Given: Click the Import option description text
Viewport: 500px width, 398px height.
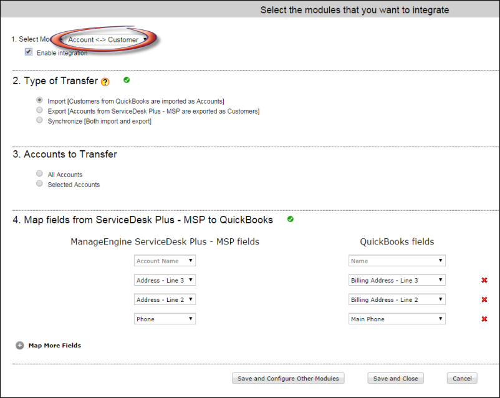Looking at the screenshot, I should (x=136, y=101).
